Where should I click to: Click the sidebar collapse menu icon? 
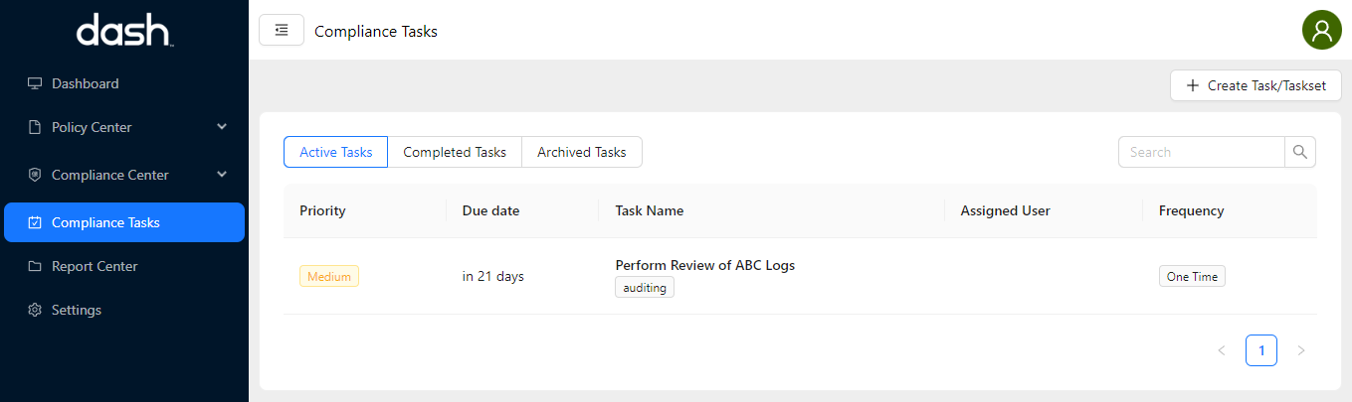click(282, 31)
